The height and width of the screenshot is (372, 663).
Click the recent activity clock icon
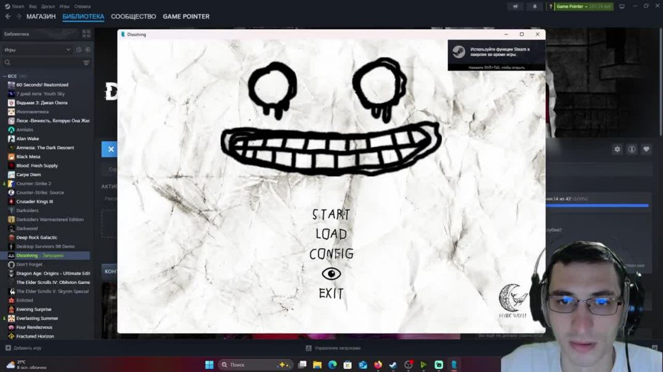(x=79, y=49)
